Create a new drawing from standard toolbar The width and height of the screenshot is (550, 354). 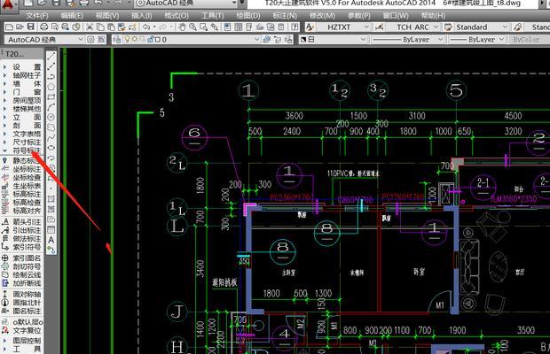[x=10, y=27]
